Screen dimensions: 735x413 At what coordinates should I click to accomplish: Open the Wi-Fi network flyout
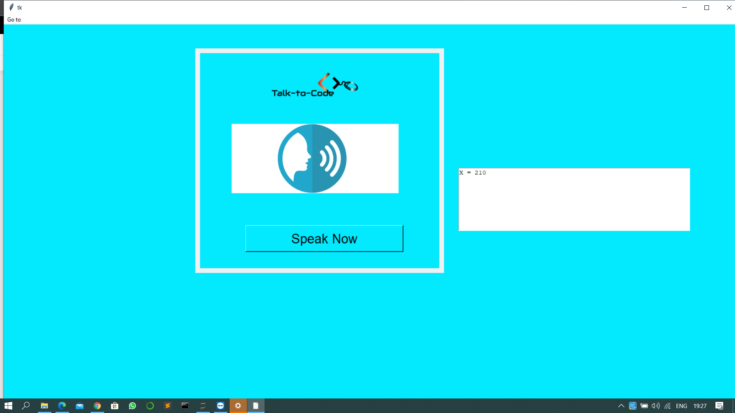(x=668, y=406)
